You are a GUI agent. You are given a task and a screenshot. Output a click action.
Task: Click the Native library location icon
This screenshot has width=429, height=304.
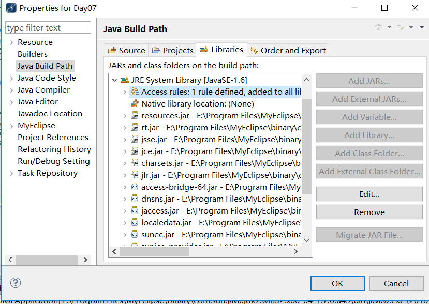[x=135, y=103]
